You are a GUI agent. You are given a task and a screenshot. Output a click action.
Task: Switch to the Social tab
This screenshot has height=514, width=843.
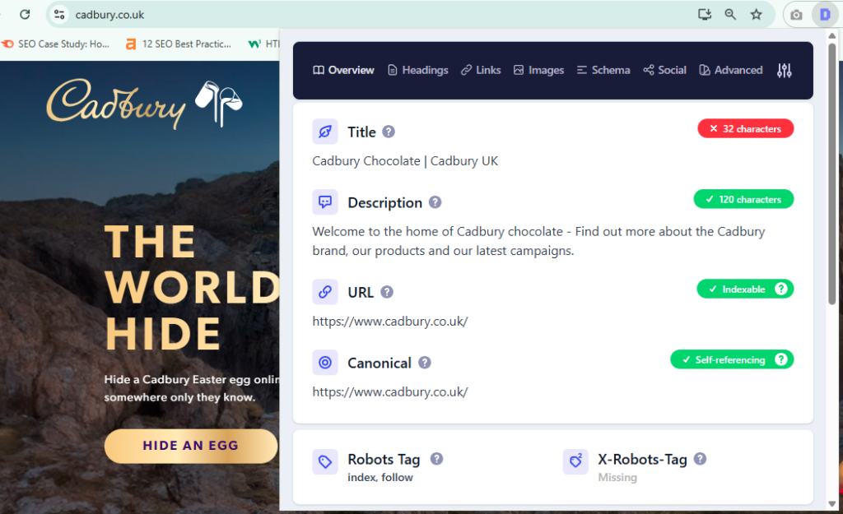pyautogui.click(x=665, y=71)
